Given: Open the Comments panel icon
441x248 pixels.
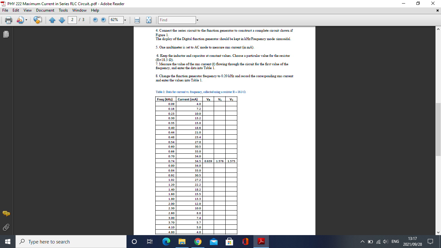Looking at the screenshot, I should pos(5,214).
